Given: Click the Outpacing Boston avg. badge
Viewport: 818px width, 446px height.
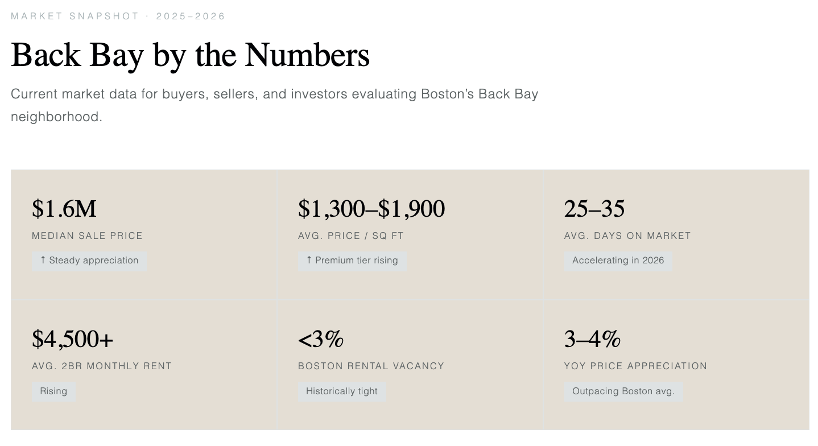Looking at the screenshot, I should (x=623, y=391).
